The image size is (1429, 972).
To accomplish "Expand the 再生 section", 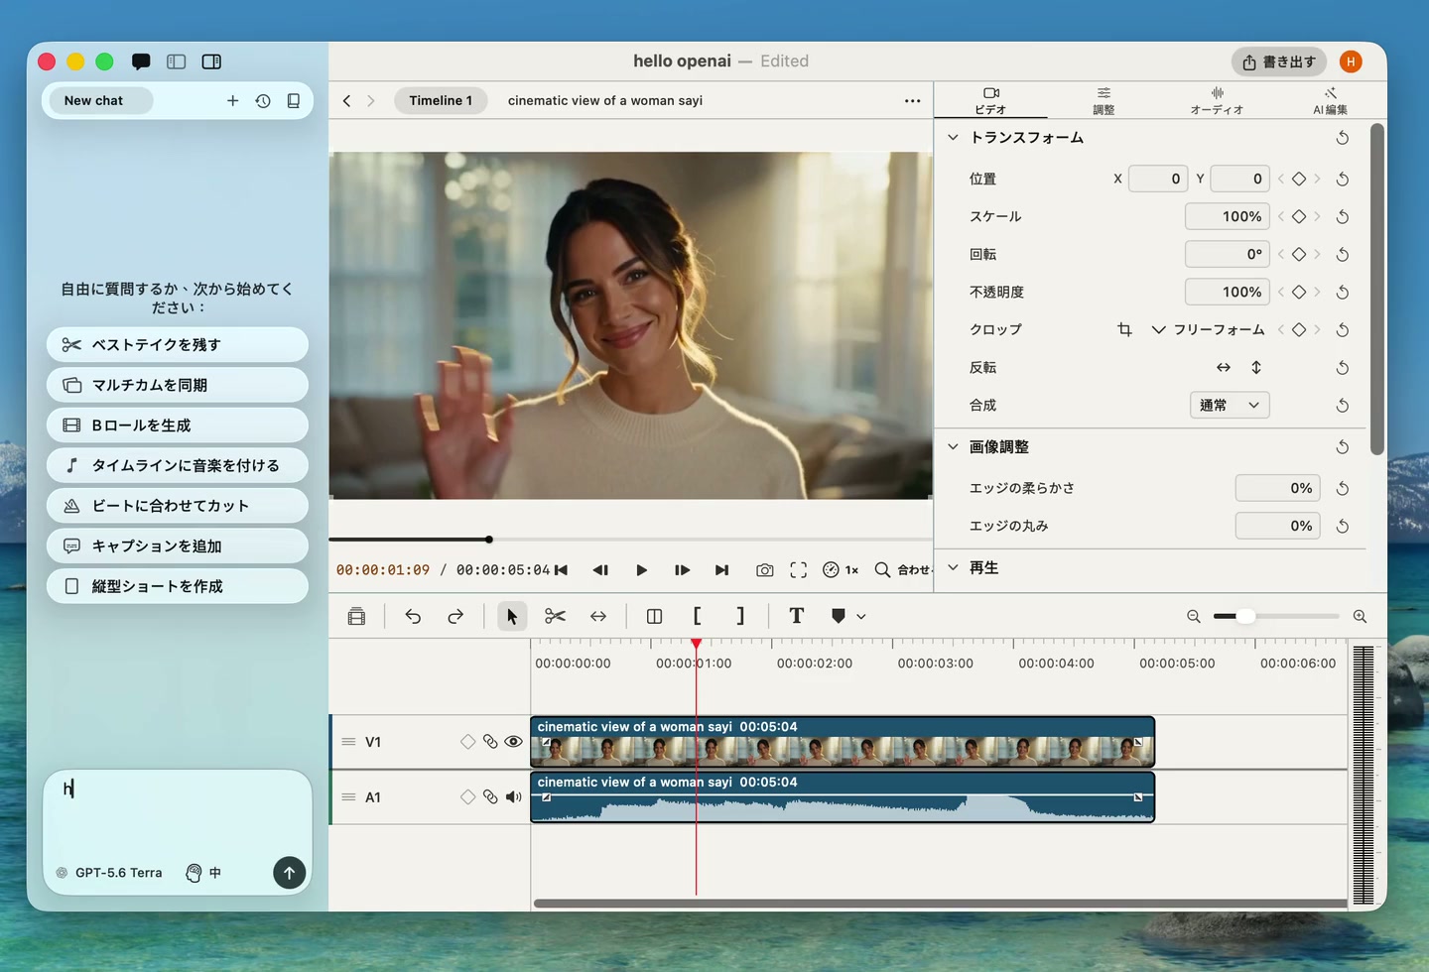I will (953, 567).
